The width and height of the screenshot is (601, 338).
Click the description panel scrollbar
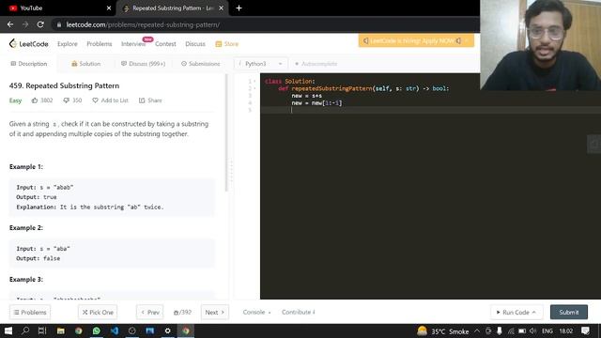click(x=226, y=132)
